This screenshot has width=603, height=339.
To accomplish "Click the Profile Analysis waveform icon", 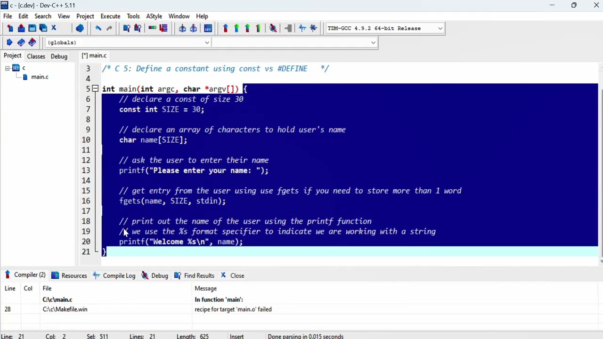I will point(302,28).
